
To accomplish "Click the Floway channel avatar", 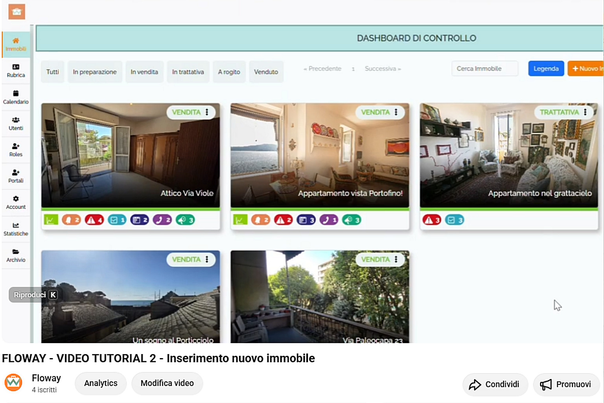I will 13,383.
